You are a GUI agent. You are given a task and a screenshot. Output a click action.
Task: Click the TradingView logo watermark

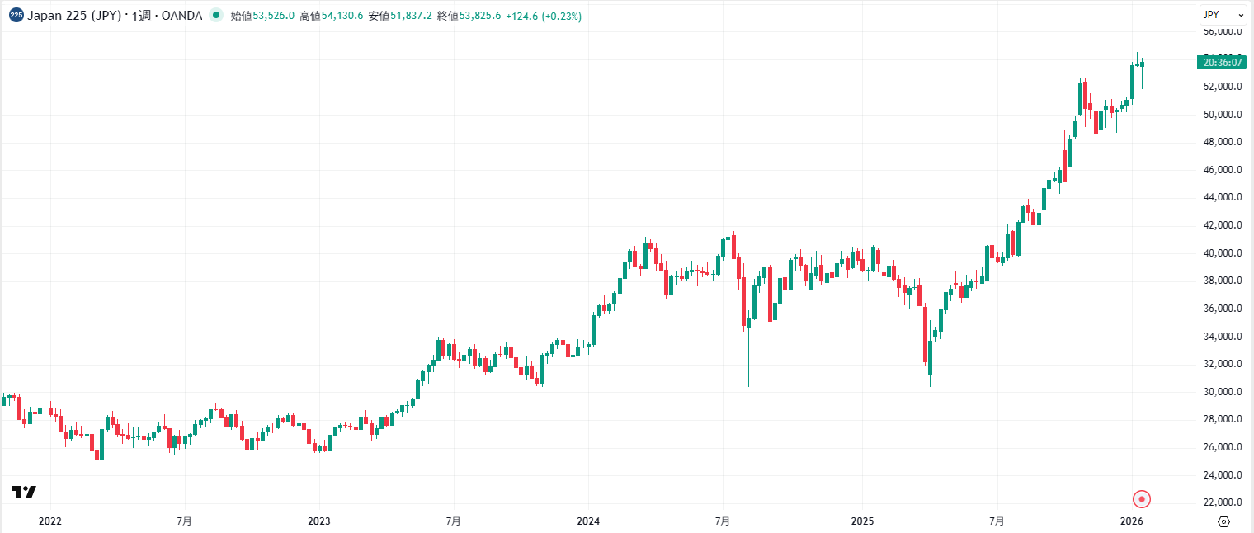[x=24, y=493]
